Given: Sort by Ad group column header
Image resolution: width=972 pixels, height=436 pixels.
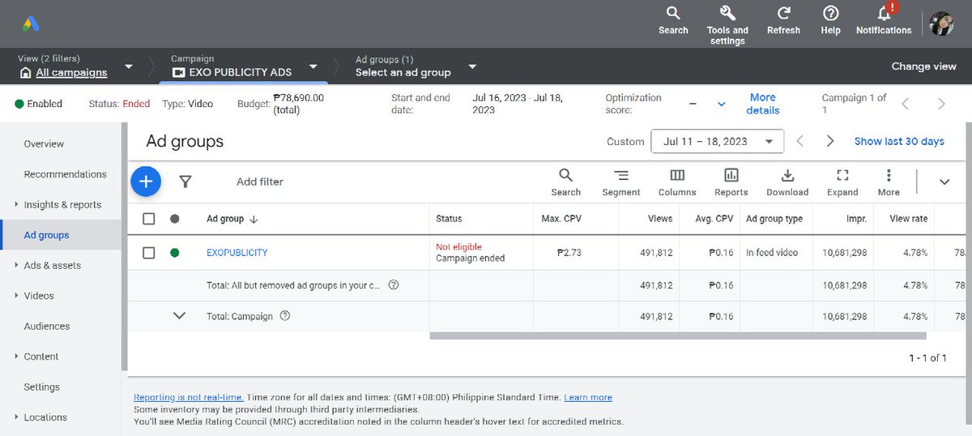Looking at the screenshot, I should point(232,219).
